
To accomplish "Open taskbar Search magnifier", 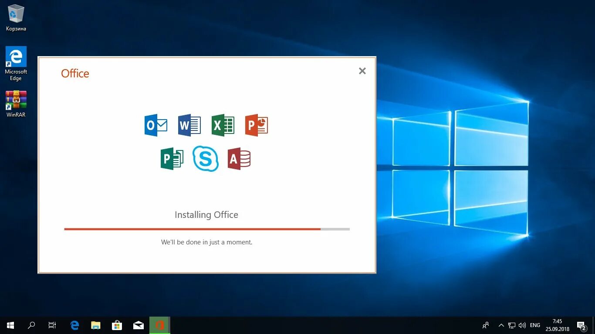I will pyautogui.click(x=31, y=325).
